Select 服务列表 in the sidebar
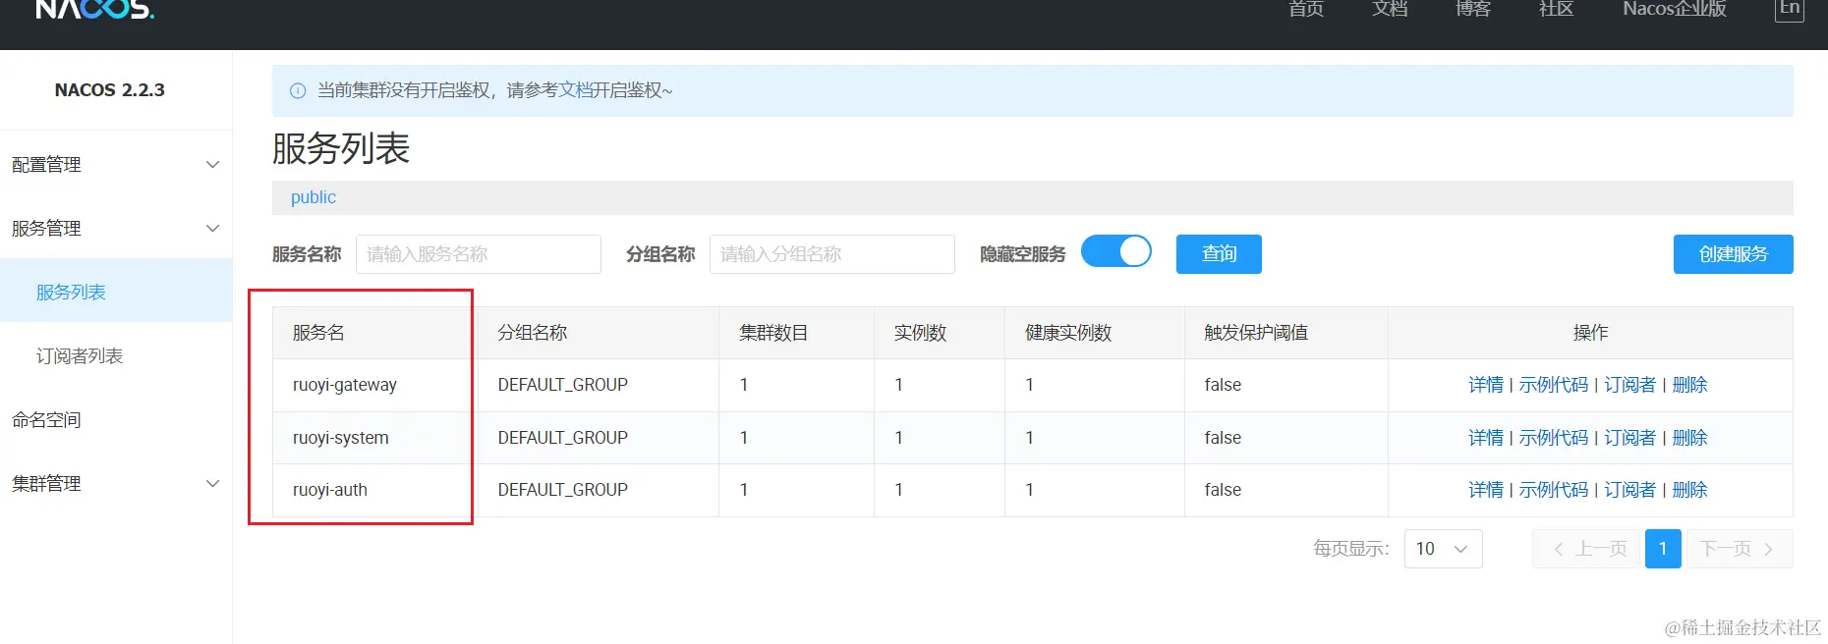Viewport: 1828px width, 644px height. 116,292
